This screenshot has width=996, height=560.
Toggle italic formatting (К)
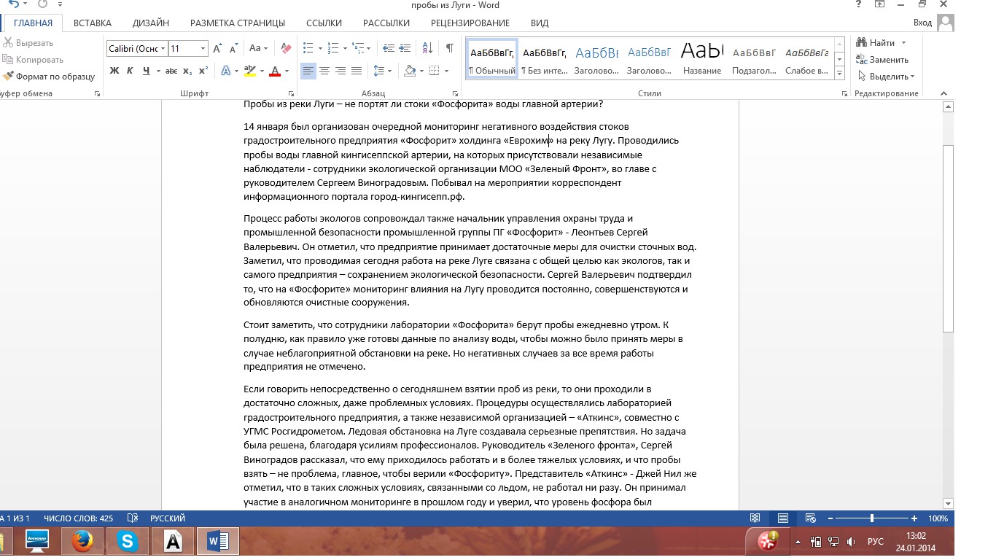pos(130,71)
